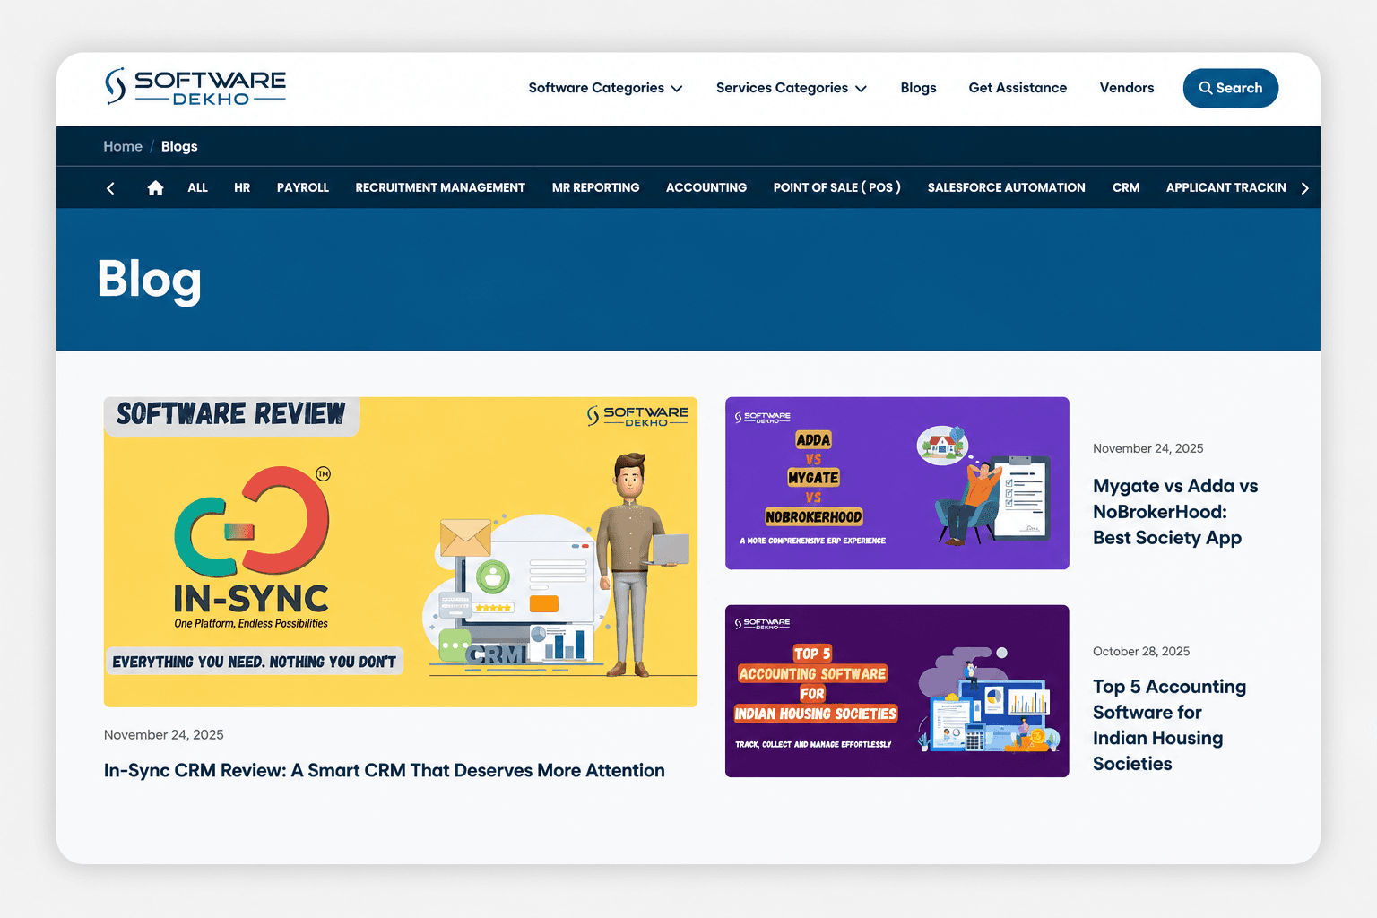The width and height of the screenshot is (1377, 918).
Task: Go to the Vendors page
Action: (1127, 88)
